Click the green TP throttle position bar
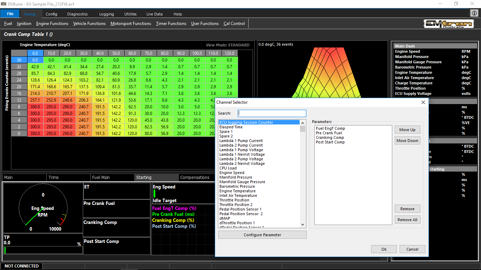The width and height of the screenshot is (481, 270). 5,250
